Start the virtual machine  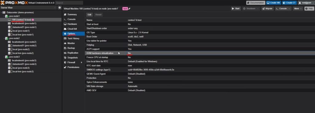click(236, 9)
